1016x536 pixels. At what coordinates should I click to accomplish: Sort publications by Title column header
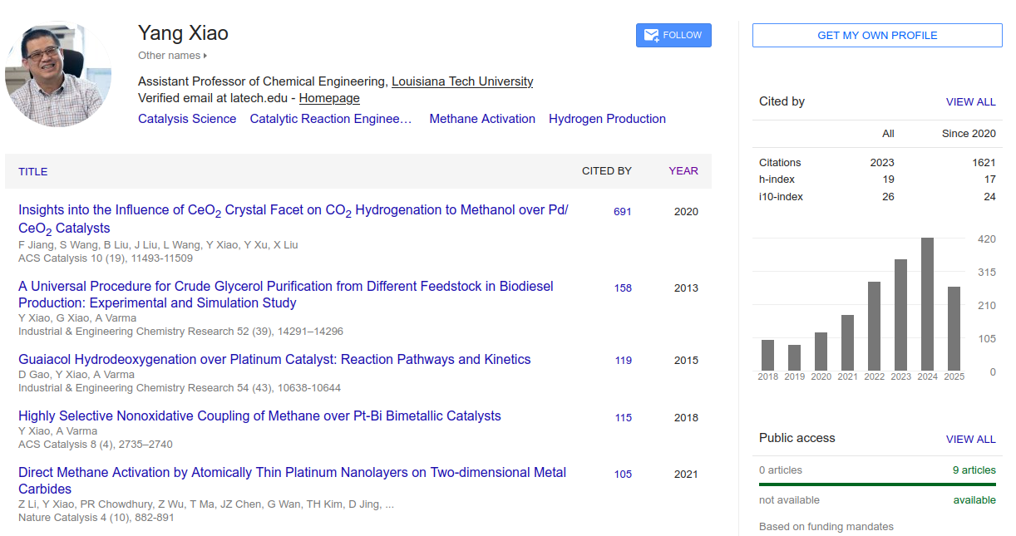click(x=33, y=171)
